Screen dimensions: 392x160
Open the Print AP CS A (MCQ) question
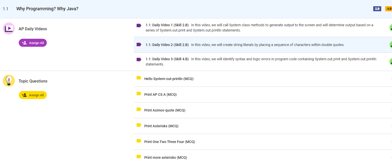160,94
